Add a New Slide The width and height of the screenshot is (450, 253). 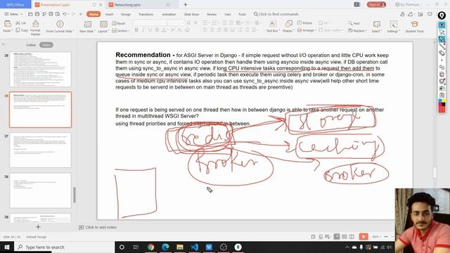(87, 27)
